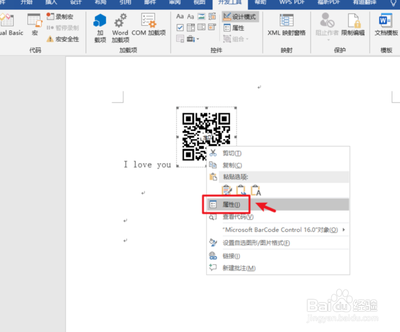Open the WPS PDF tab
The height and width of the screenshot is (332, 400).
(292, 2)
